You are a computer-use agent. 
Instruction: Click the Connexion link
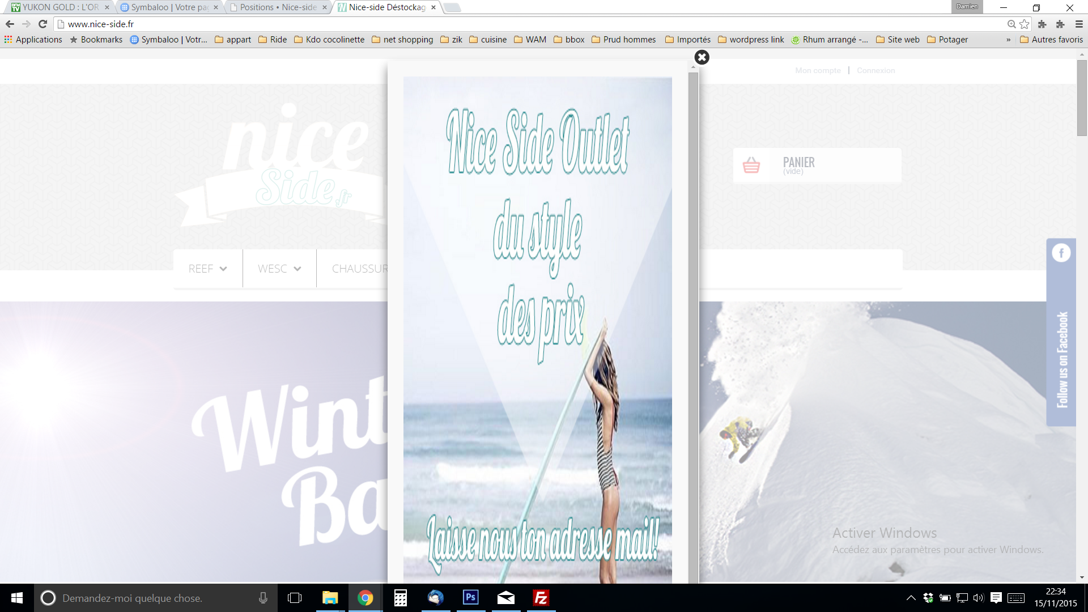coord(875,70)
